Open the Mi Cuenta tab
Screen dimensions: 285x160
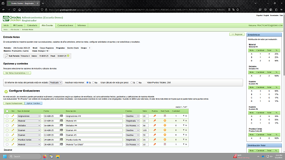click(x=18, y=25)
